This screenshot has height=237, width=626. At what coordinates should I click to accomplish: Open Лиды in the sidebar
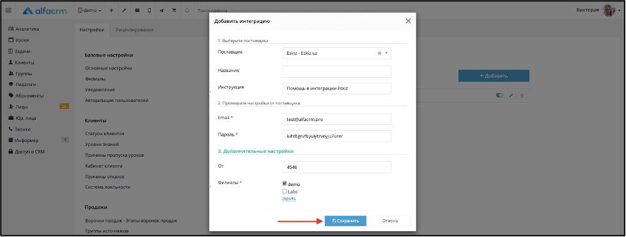pyautogui.click(x=19, y=107)
